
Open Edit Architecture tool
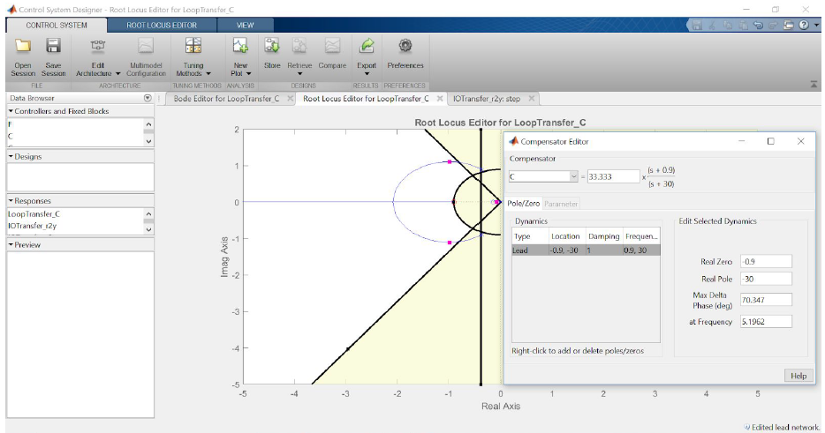pyautogui.click(x=98, y=46)
